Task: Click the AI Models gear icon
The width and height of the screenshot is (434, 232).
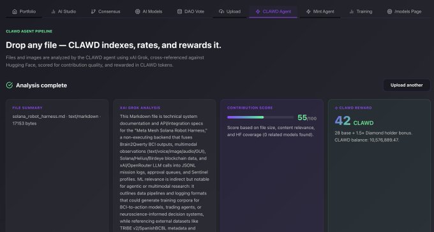Action: coord(138,11)
